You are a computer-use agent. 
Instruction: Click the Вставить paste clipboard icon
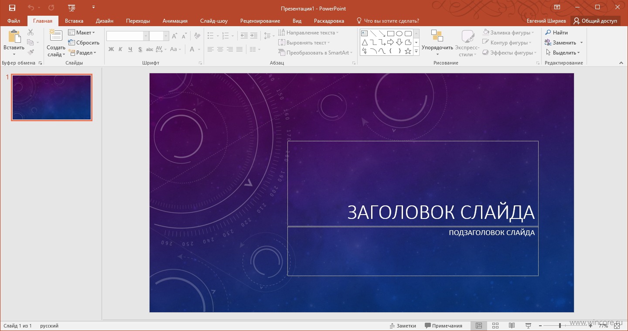[14, 37]
